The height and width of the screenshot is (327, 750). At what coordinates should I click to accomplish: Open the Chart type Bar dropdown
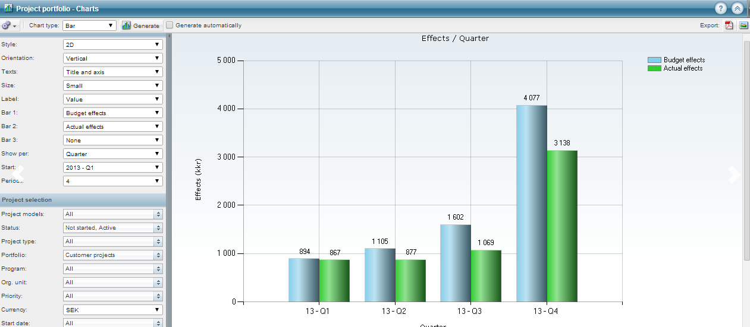[x=89, y=26]
